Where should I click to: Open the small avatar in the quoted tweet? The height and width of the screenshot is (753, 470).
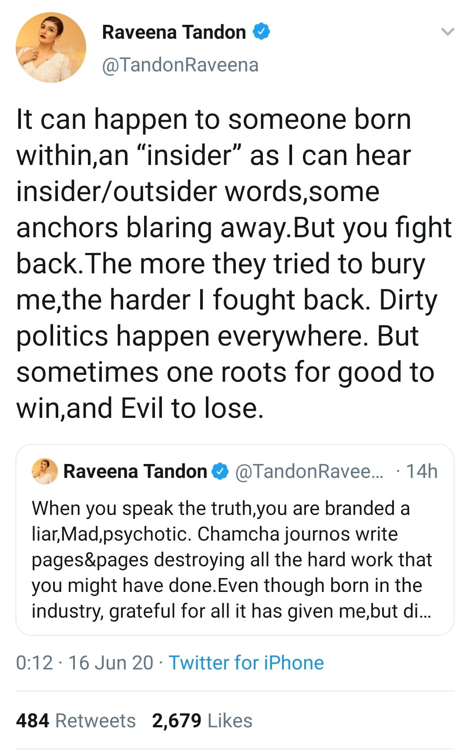(44, 471)
